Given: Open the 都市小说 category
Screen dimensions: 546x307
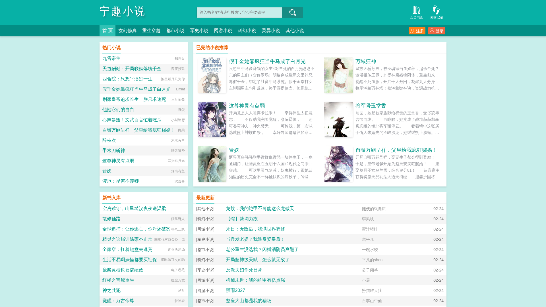Looking at the screenshot, I should (x=175, y=31).
